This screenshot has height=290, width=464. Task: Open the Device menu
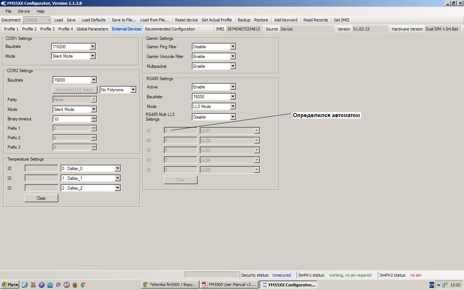(x=24, y=11)
